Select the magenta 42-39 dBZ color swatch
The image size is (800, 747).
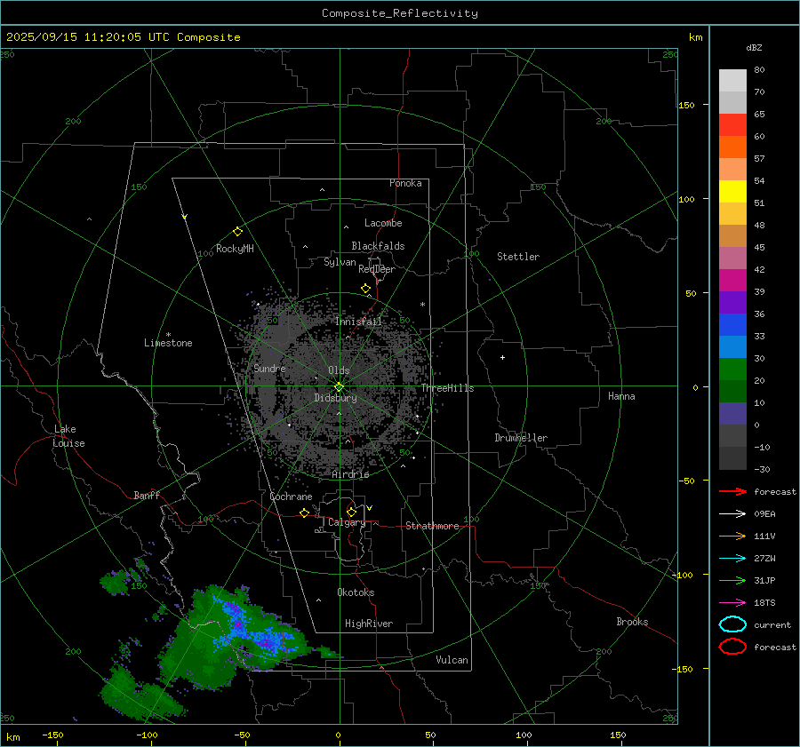[x=732, y=280]
